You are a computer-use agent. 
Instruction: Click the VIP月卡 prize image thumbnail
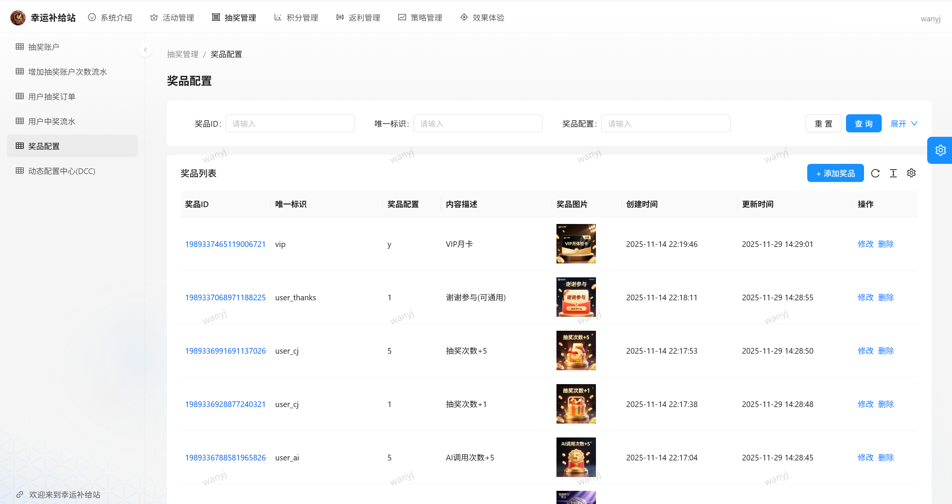(x=576, y=244)
